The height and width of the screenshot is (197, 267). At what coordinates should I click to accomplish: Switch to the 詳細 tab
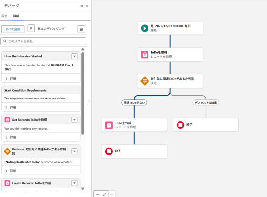coord(16,16)
